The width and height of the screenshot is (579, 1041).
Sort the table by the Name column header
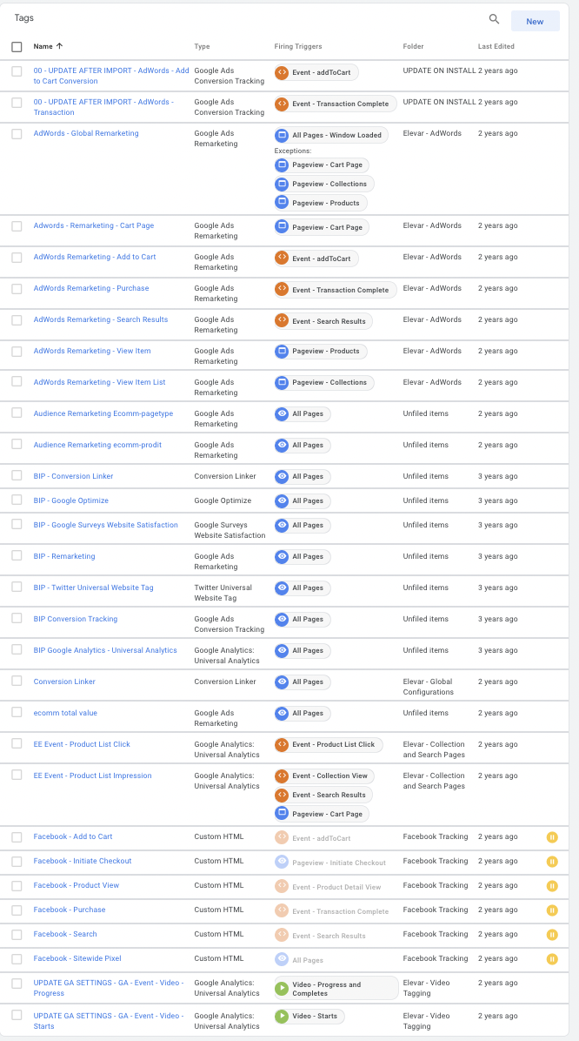tap(49, 46)
